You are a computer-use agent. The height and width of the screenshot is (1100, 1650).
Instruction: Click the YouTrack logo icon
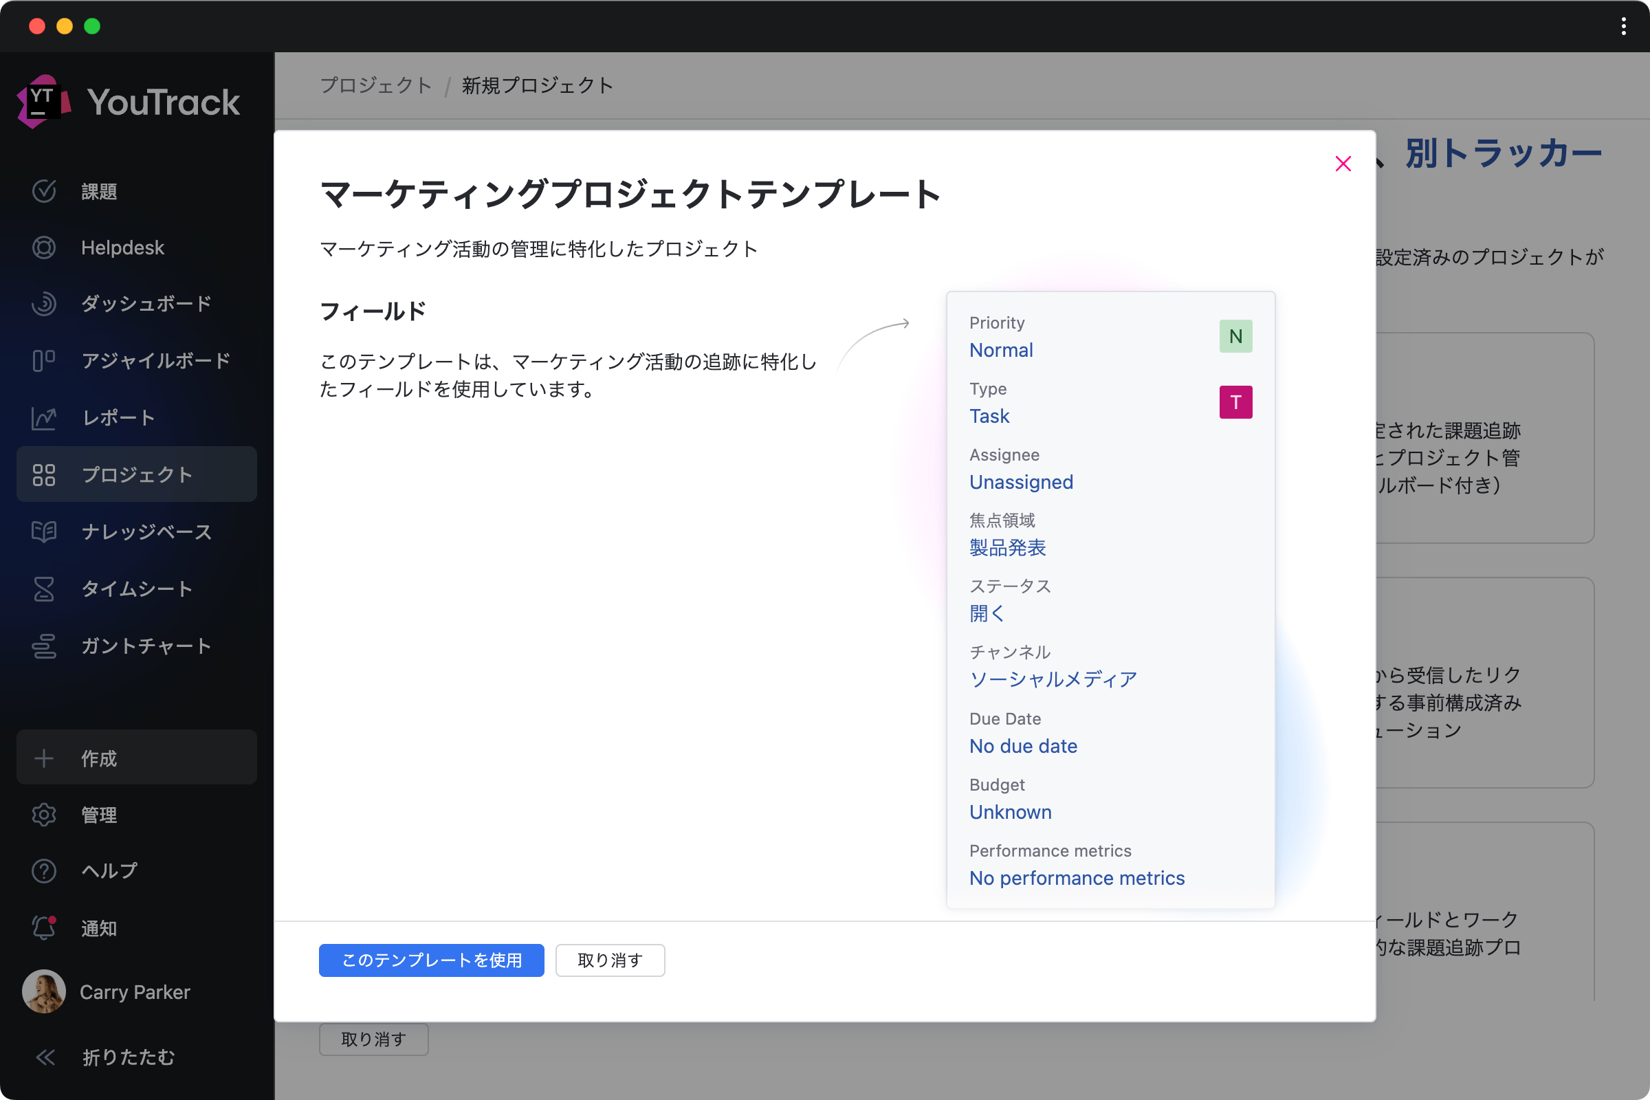[x=43, y=101]
